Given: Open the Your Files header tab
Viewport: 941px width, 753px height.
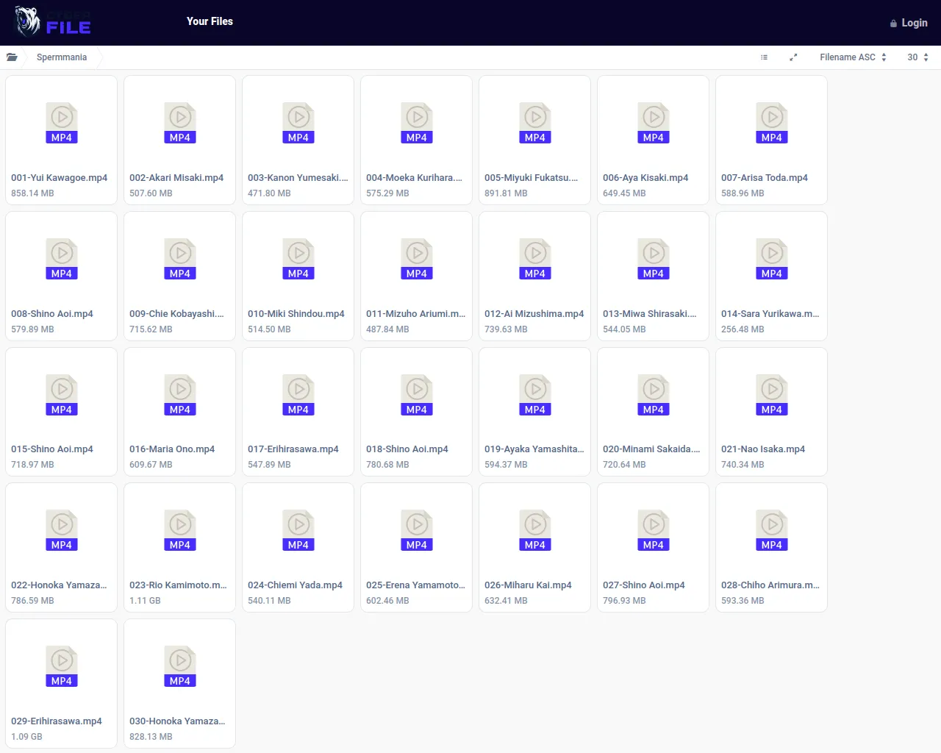Looking at the screenshot, I should point(210,21).
